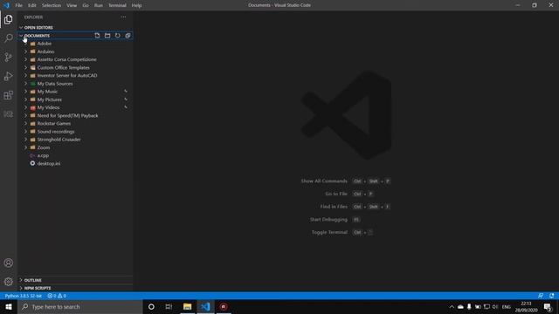Viewport: 559px width, 314px height.
Task: Open the Search view in activity bar
Action: (8, 38)
